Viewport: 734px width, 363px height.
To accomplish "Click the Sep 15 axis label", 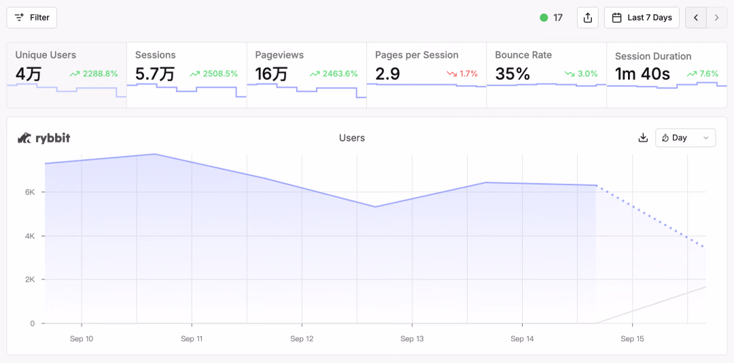I will [x=633, y=339].
